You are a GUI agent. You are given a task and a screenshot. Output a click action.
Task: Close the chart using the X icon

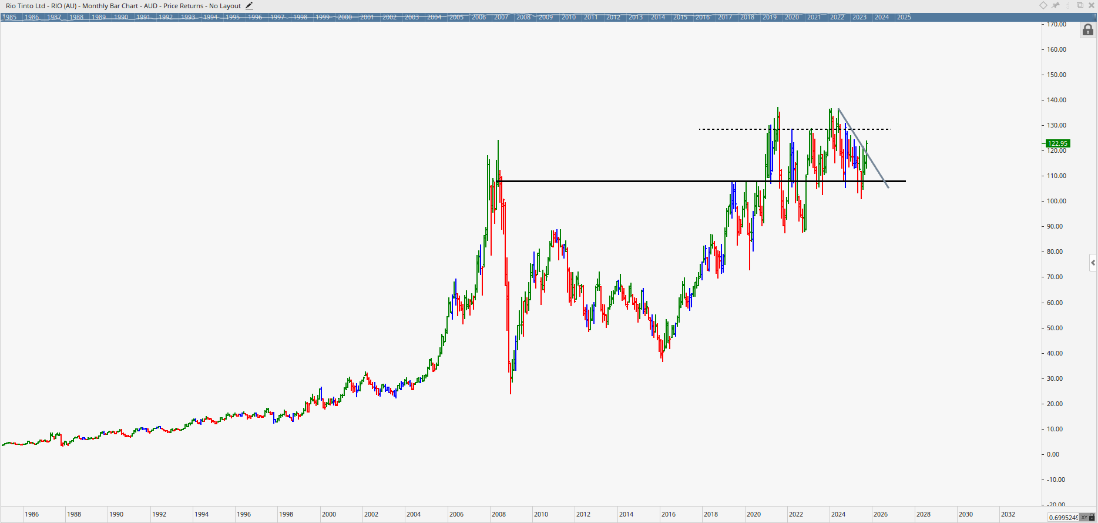[1092, 5]
